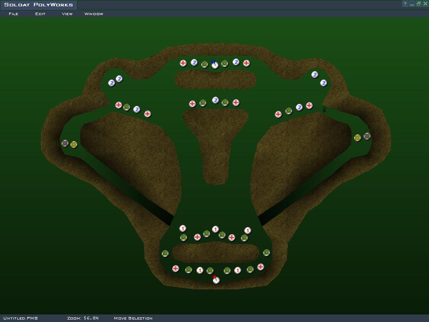Select the blue flag spawn marker
This screenshot has width=429, height=322.
tap(215, 65)
